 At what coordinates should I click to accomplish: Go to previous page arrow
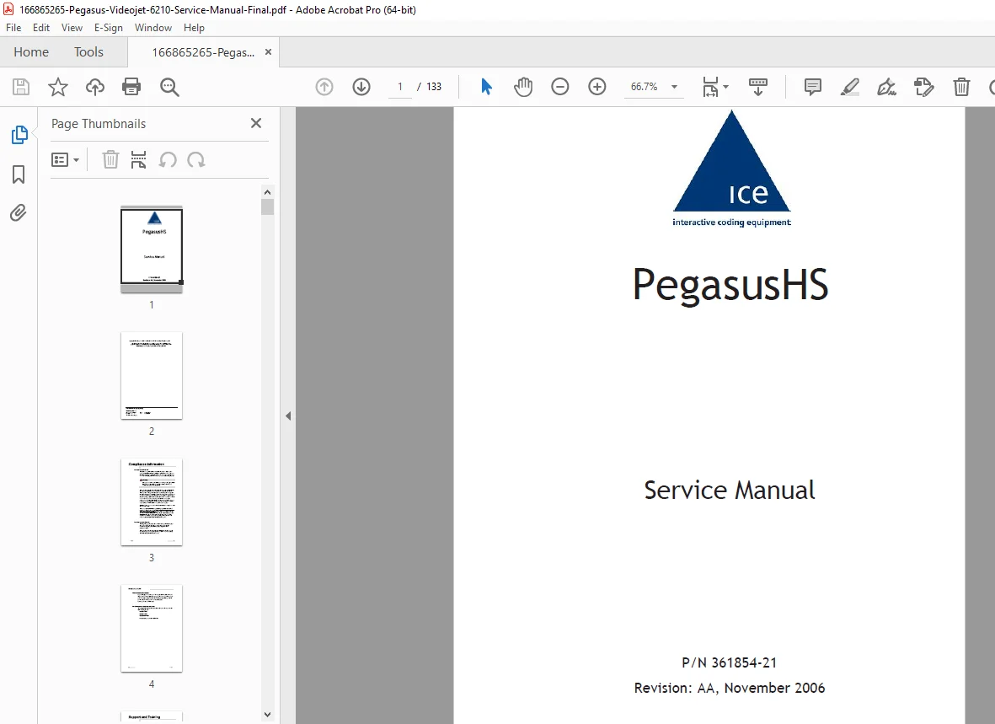coord(324,87)
